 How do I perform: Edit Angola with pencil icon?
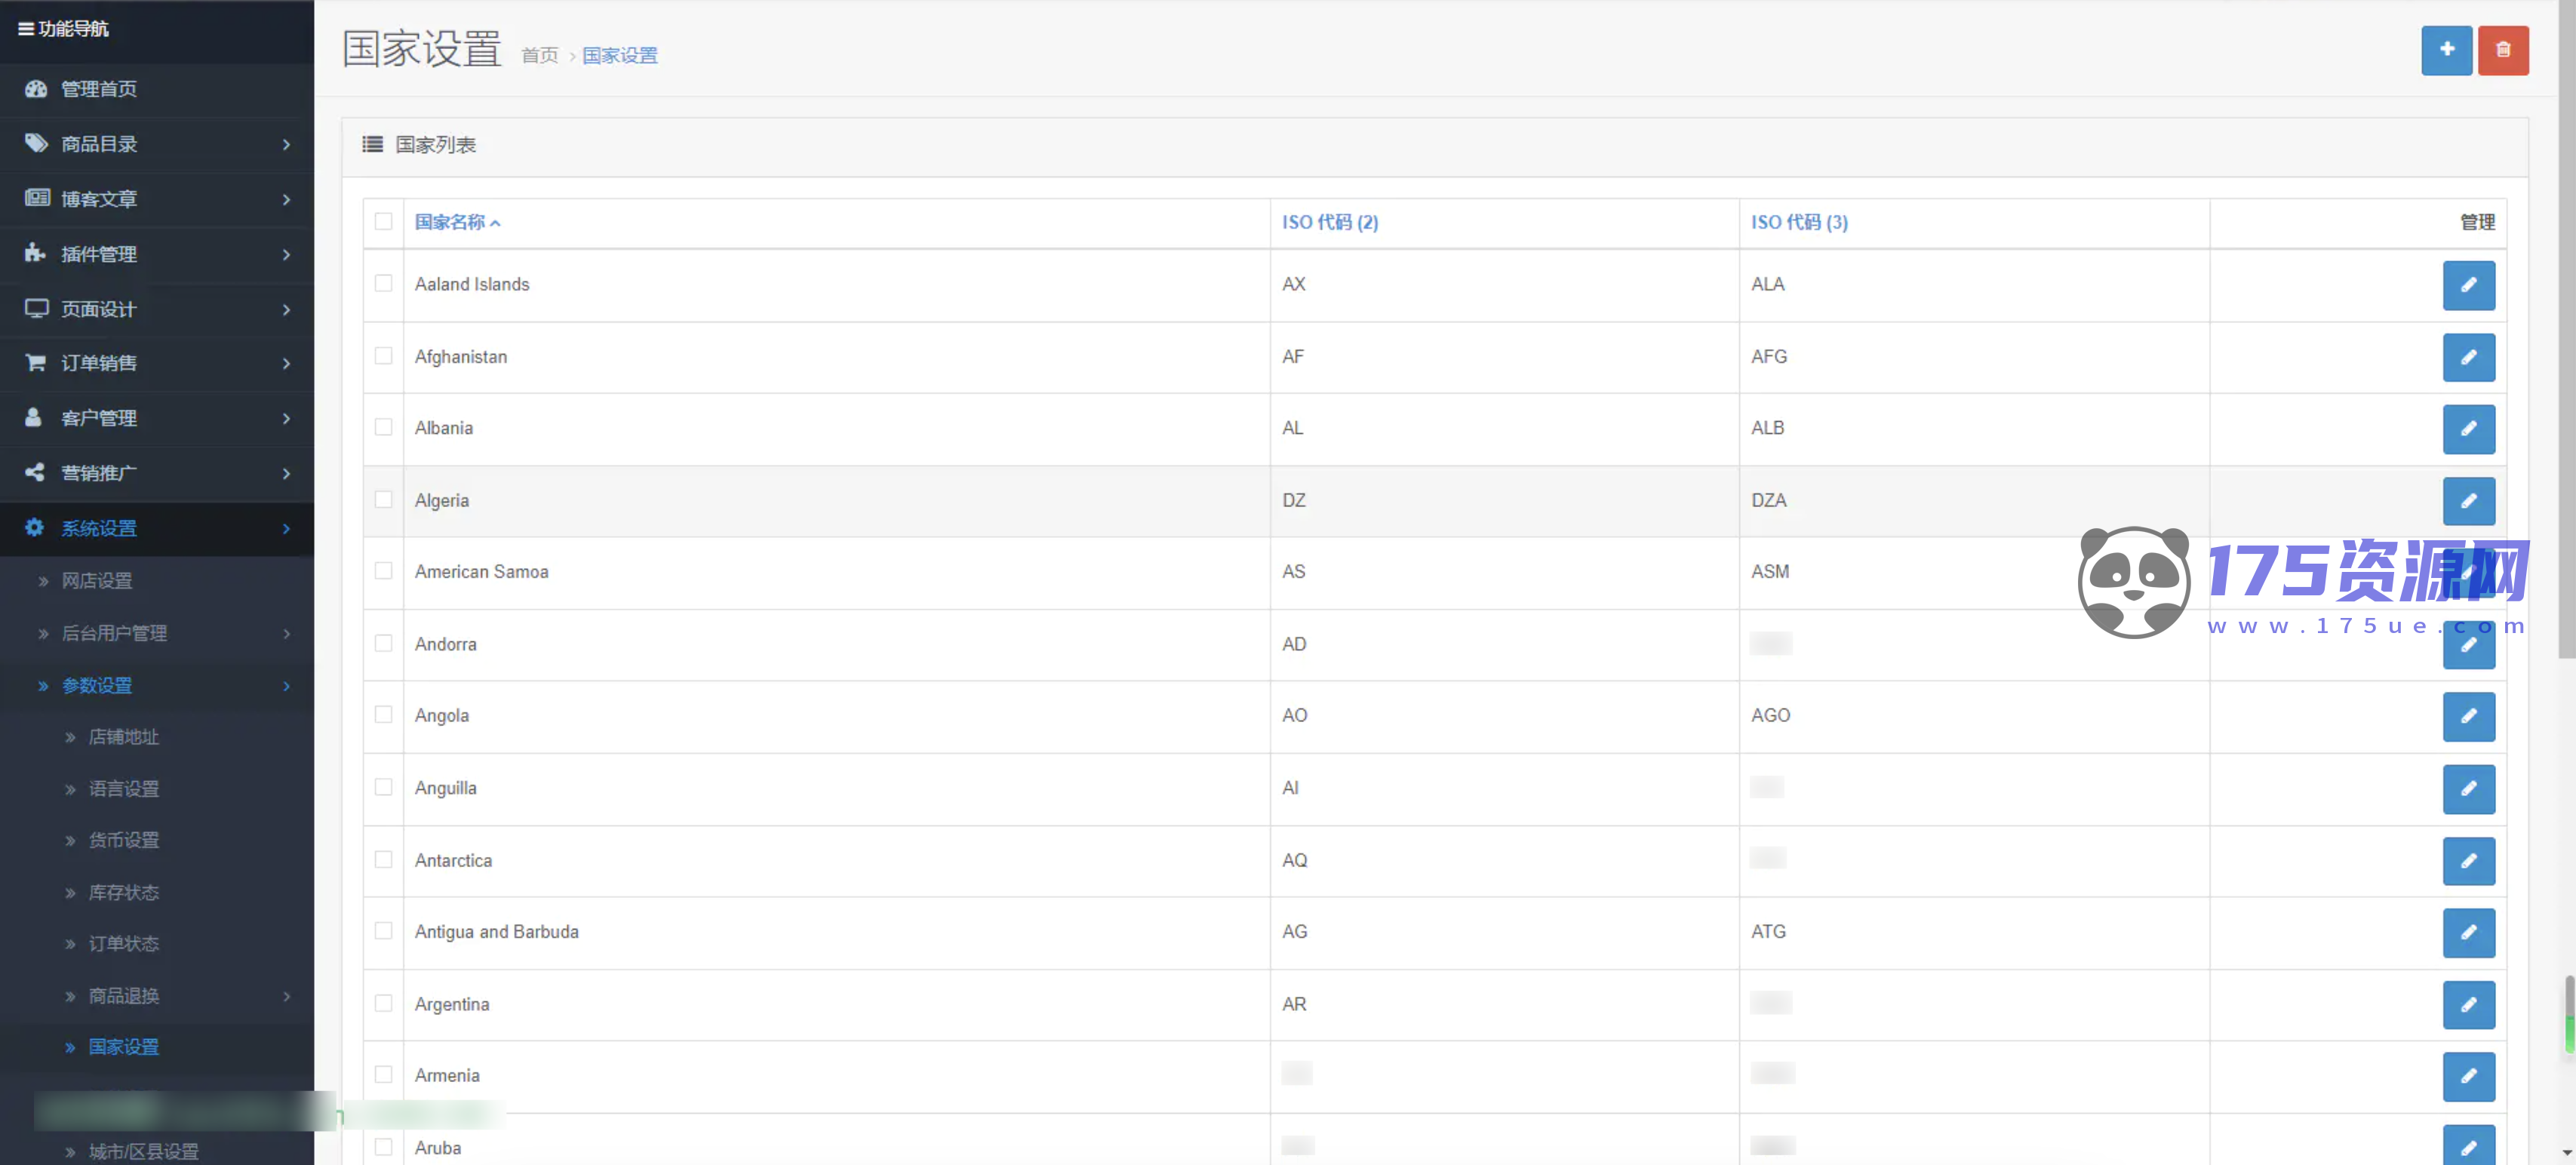pyautogui.click(x=2468, y=716)
